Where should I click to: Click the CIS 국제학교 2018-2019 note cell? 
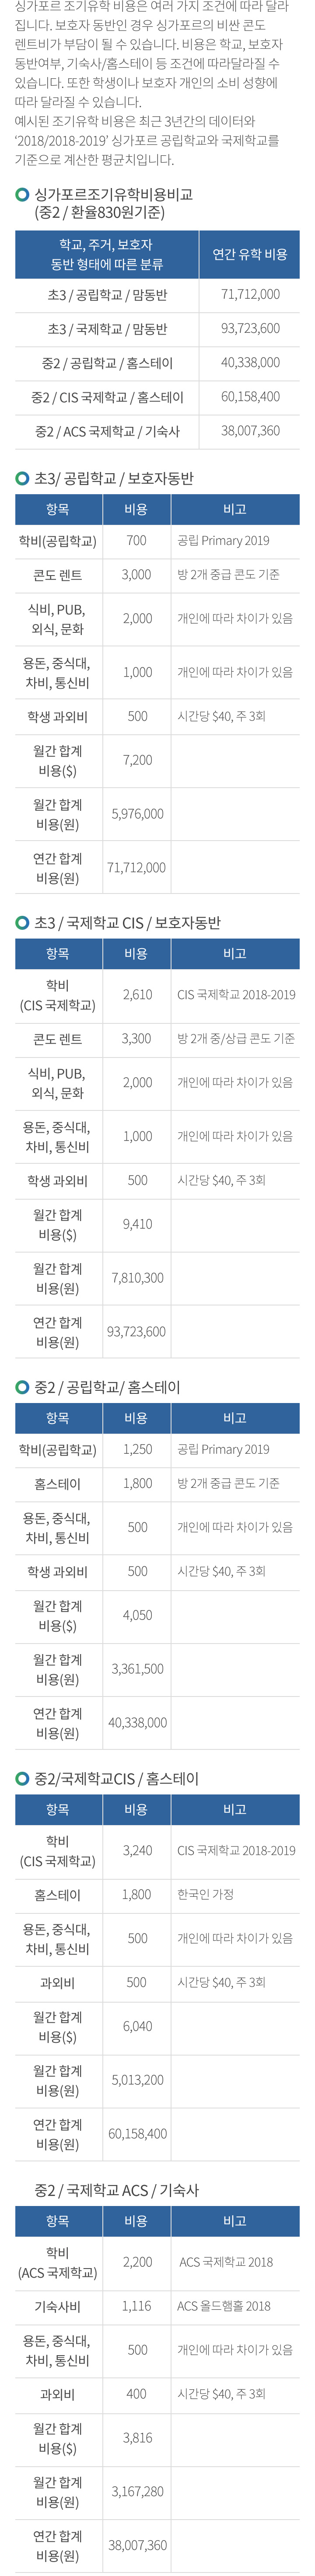(x=236, y=995)
